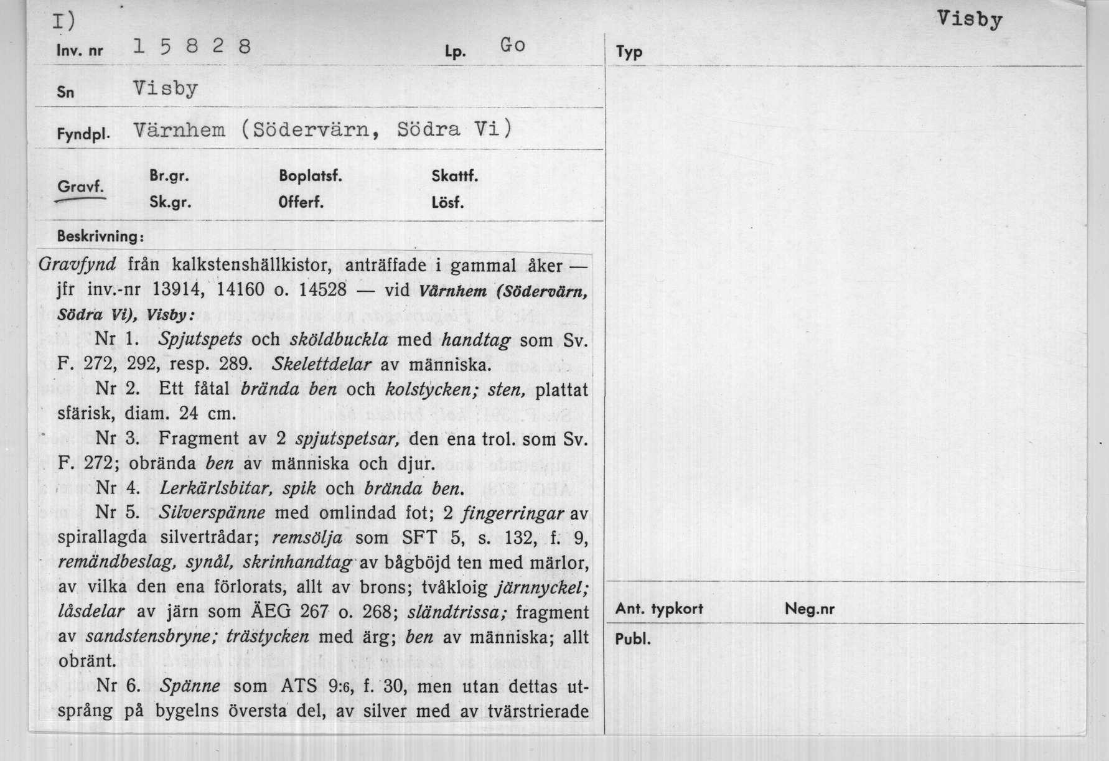Screen dimensions: 1109x761
Task: Select the Sk.gr. find type
Action: pyautogui.click(x=170, y=203)
